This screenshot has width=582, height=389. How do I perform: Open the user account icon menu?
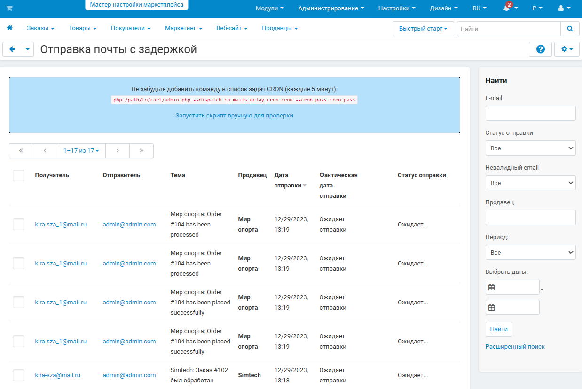(x=564, y=8)
